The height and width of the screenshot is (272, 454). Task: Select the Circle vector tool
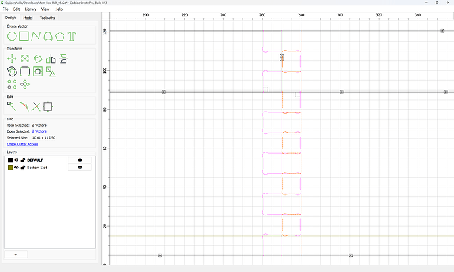tap(12, 36)
